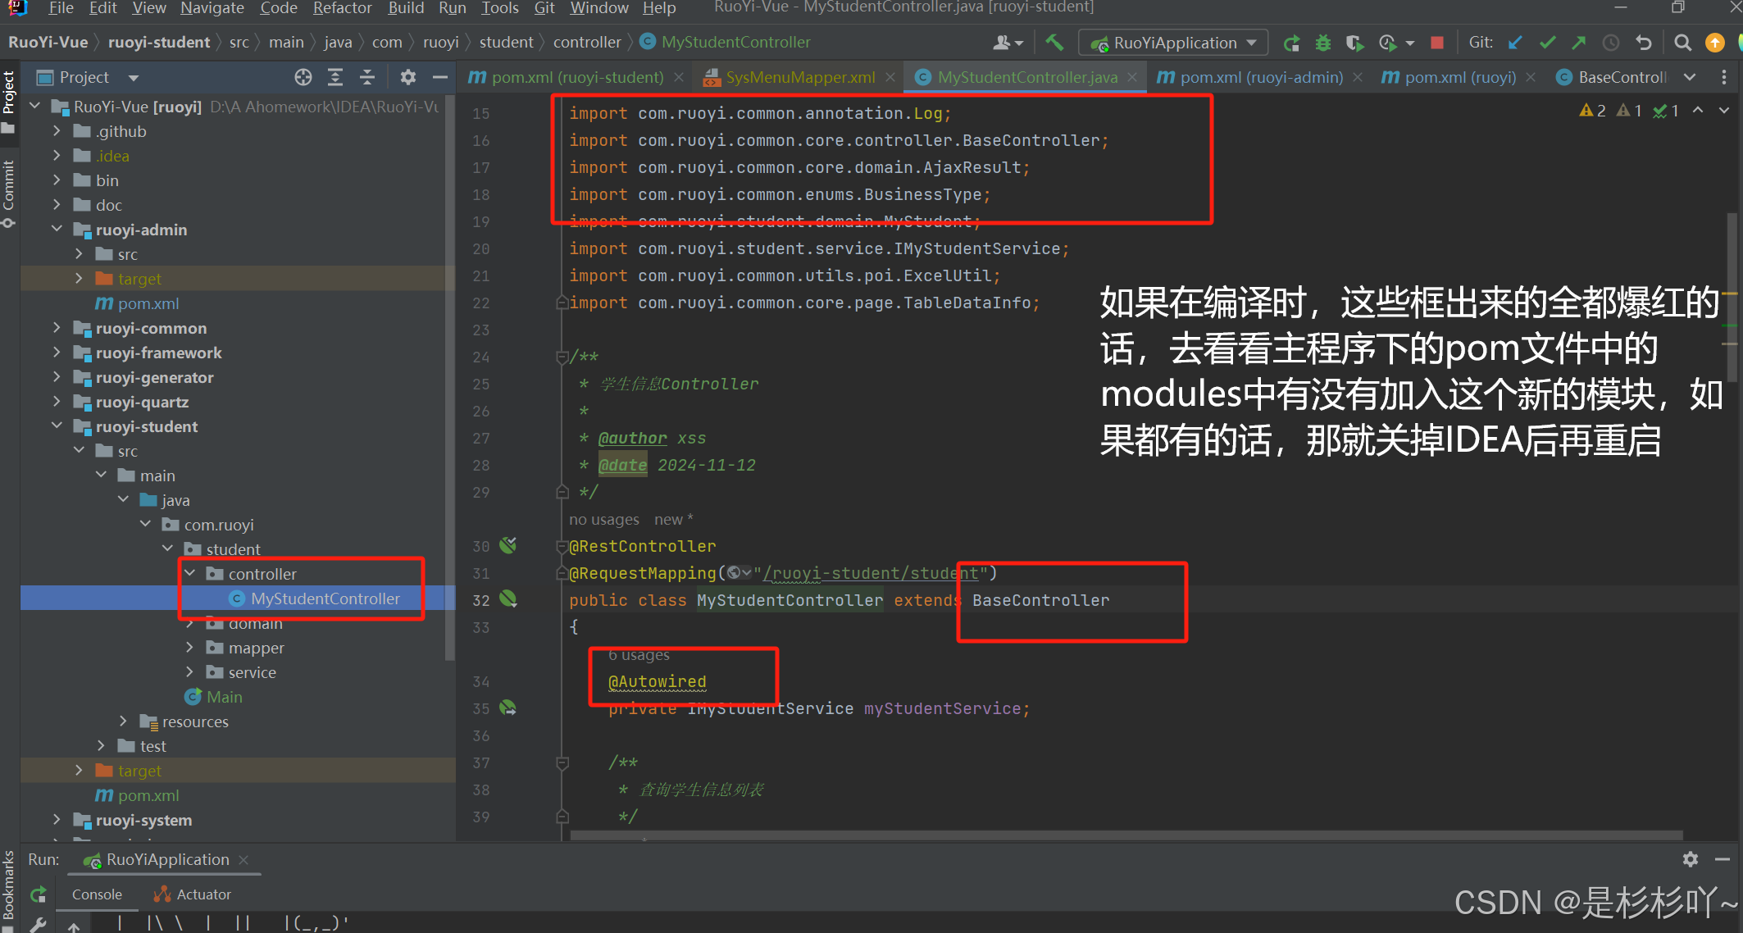Switch to pom.xml (ruoyi-admin) tab
Image resolution: width=1743 pixels, height=933 pixels.
(x=1260, y=77)
